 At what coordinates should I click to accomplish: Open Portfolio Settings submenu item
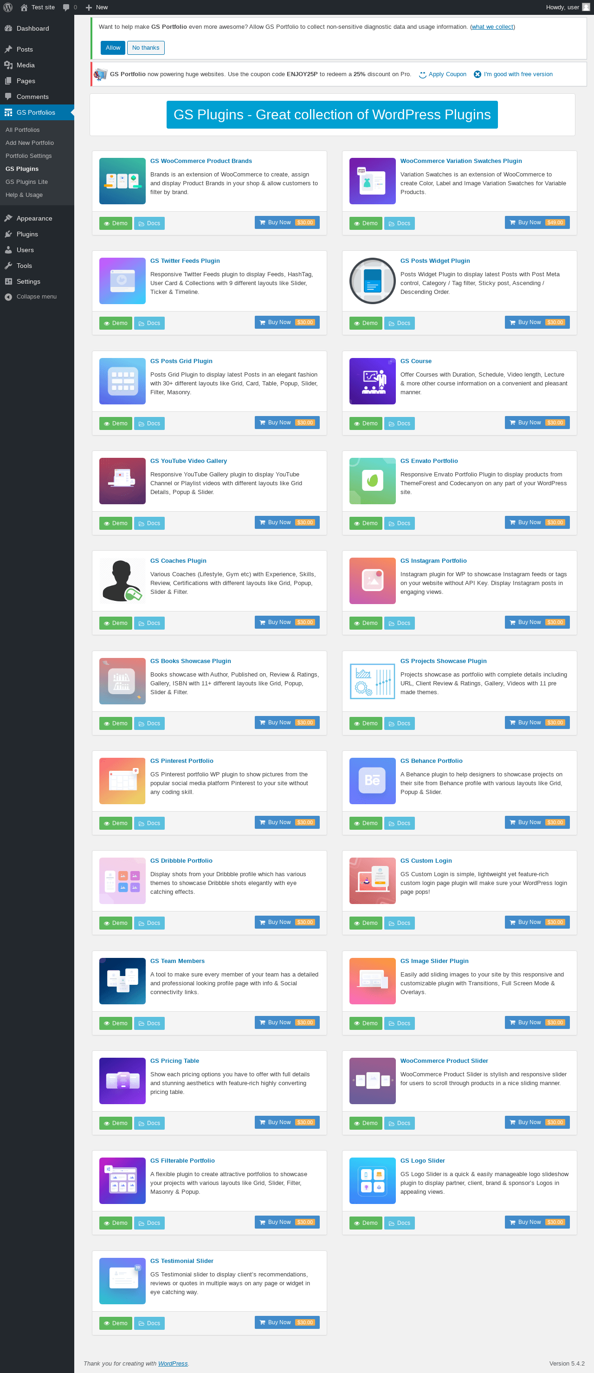[29, 156]
